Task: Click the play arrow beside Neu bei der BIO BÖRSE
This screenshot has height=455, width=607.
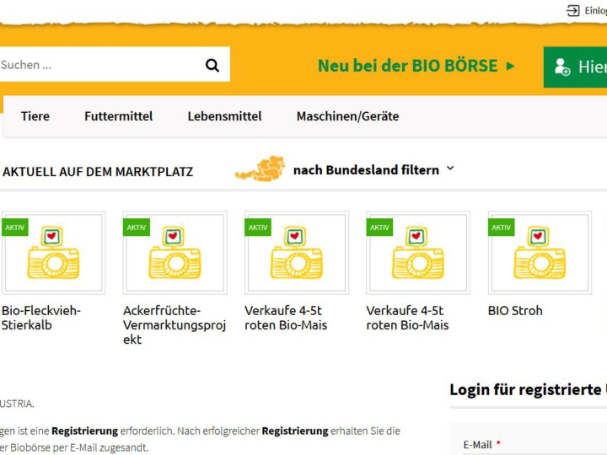Action: coord(510,66)
